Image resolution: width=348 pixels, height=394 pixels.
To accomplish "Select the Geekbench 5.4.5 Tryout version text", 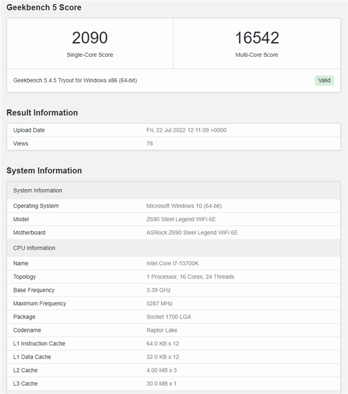I will pos(75,80).
